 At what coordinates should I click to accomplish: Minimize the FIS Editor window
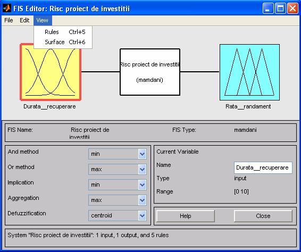[x=268, y=9]
